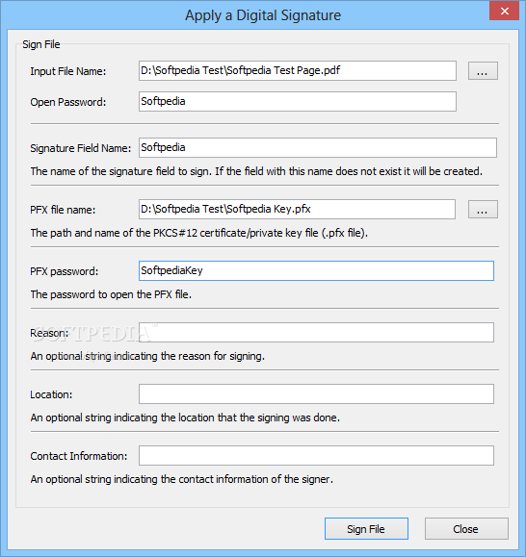The width and height of the screenshot is (526, 557).
Task: Click the 'Contact Information:' label
Action: point(79,456)
